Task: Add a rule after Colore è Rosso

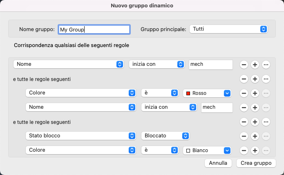Action: 255,93
